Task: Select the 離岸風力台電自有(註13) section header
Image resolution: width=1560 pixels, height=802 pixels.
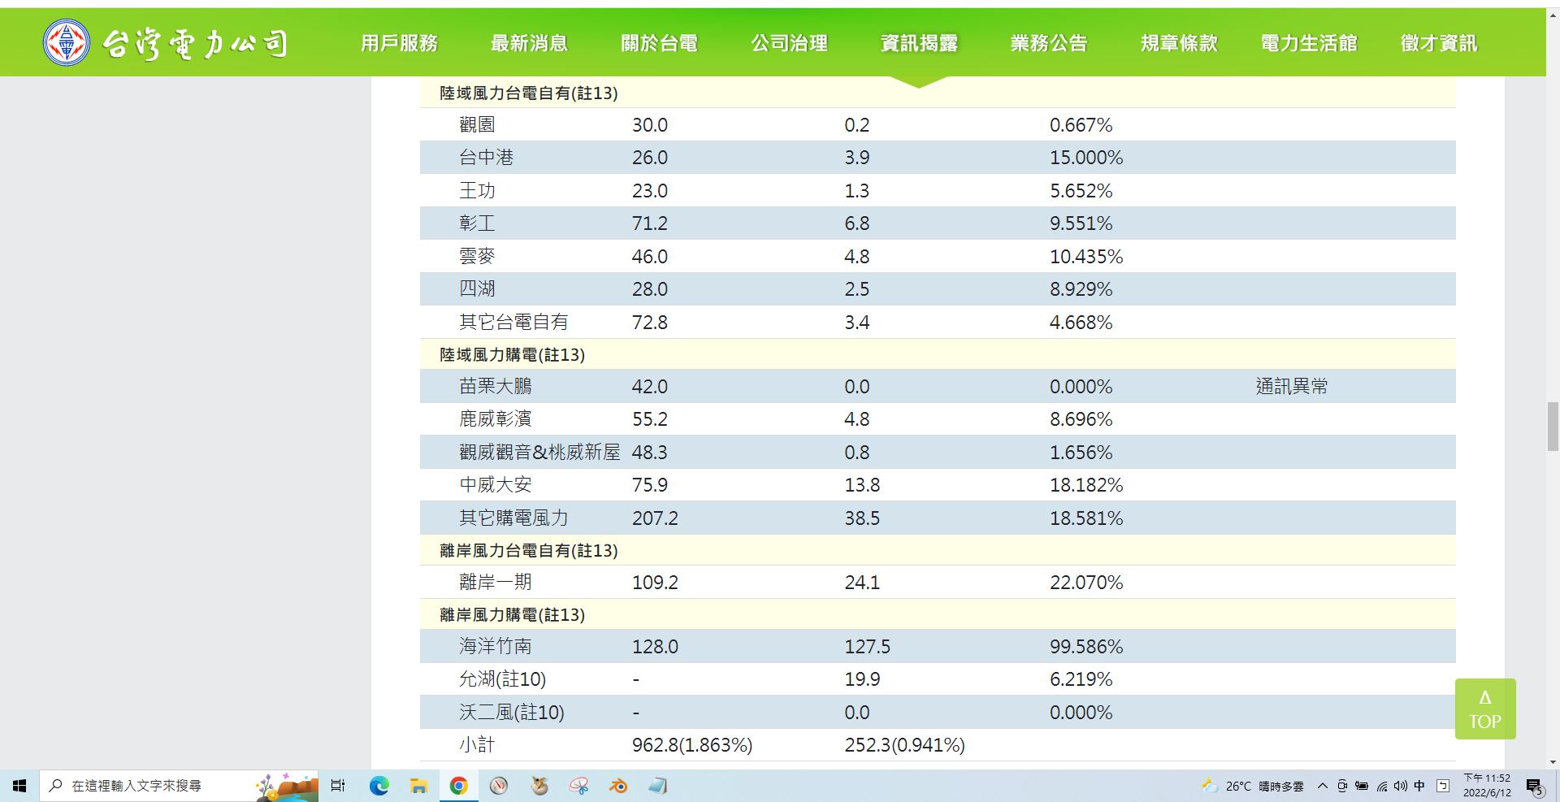Action: click(x=529, y=551)
